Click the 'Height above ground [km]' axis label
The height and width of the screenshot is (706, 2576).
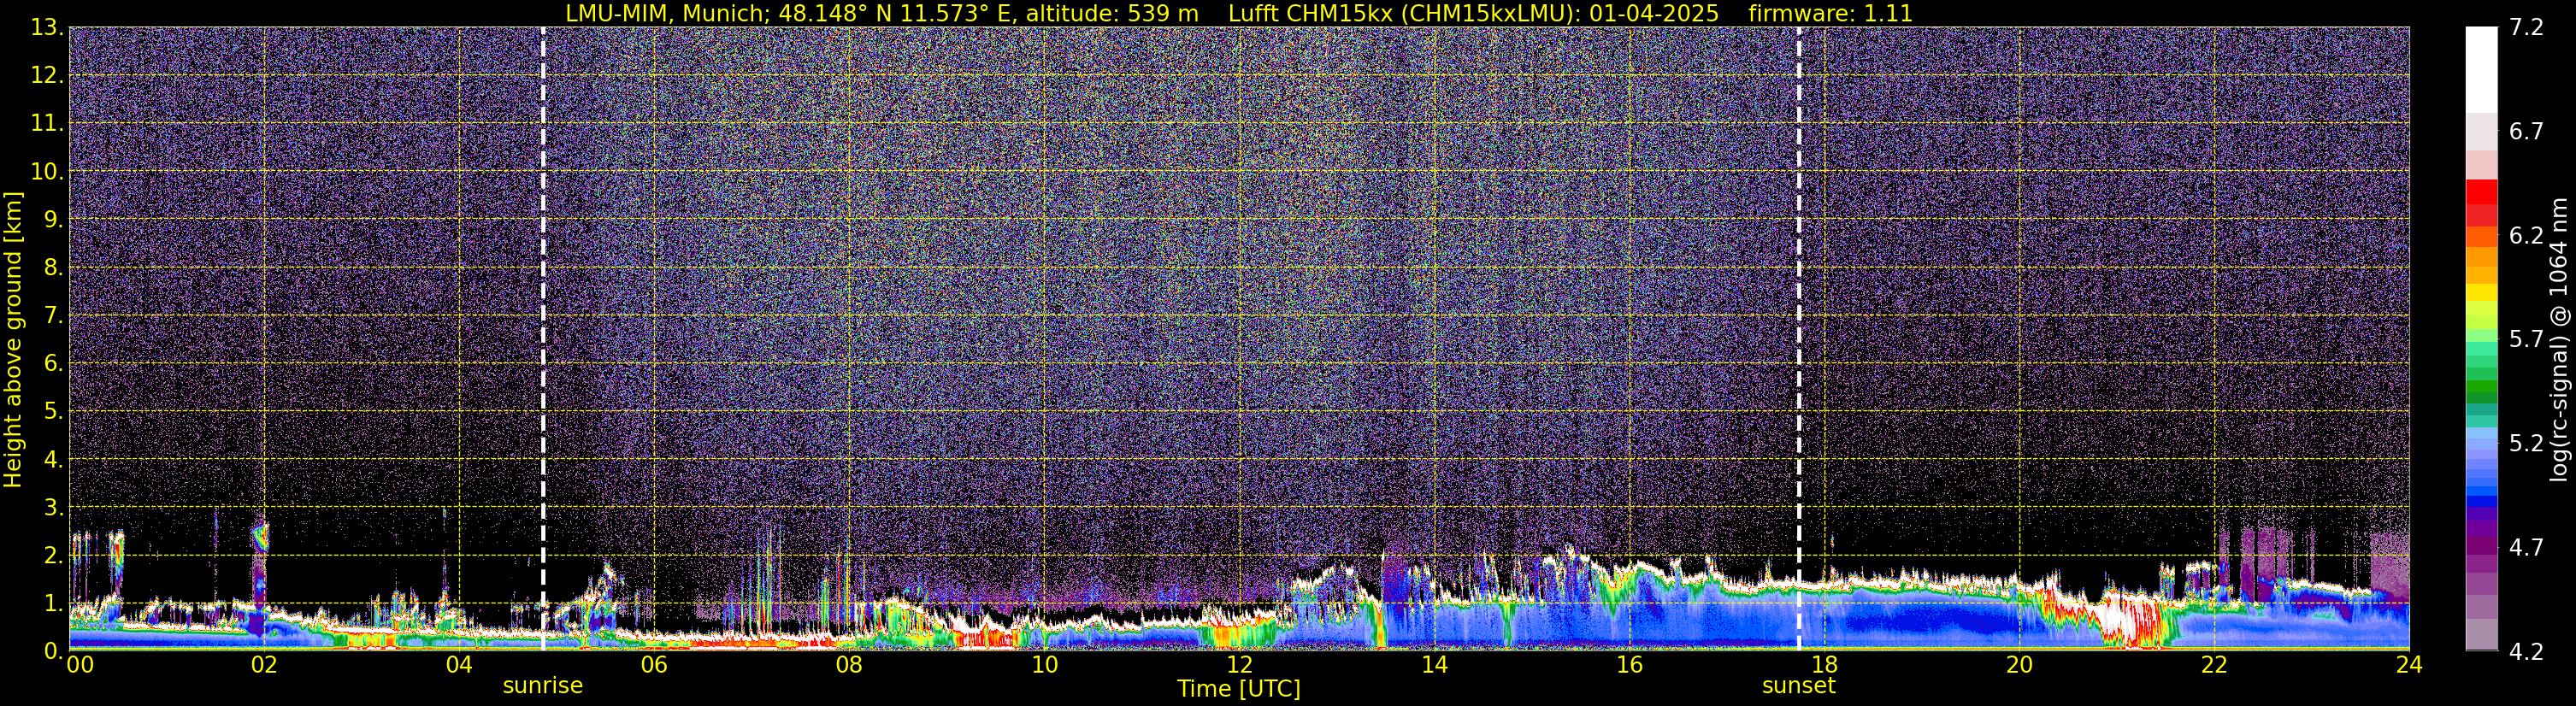[13, 339]
